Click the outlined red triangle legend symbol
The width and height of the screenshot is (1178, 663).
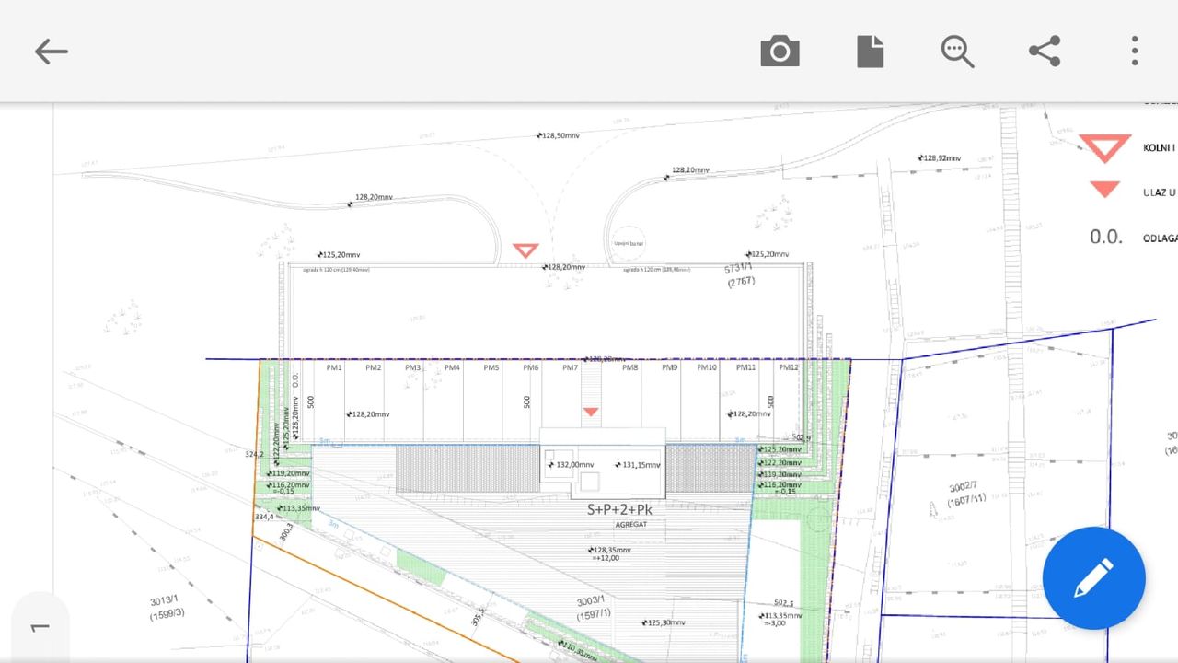click(x=1104, y=147)
